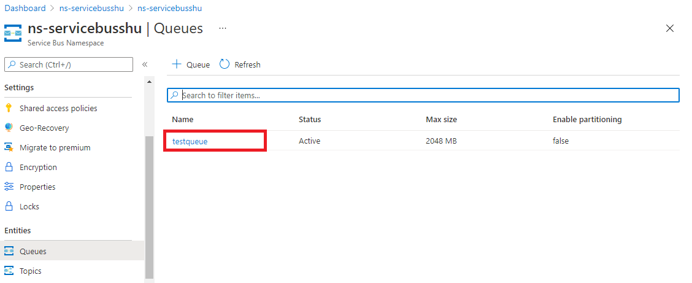
Task: Click the Properties sliders icon
Action: pyautogui.click(x=9, y=187)
